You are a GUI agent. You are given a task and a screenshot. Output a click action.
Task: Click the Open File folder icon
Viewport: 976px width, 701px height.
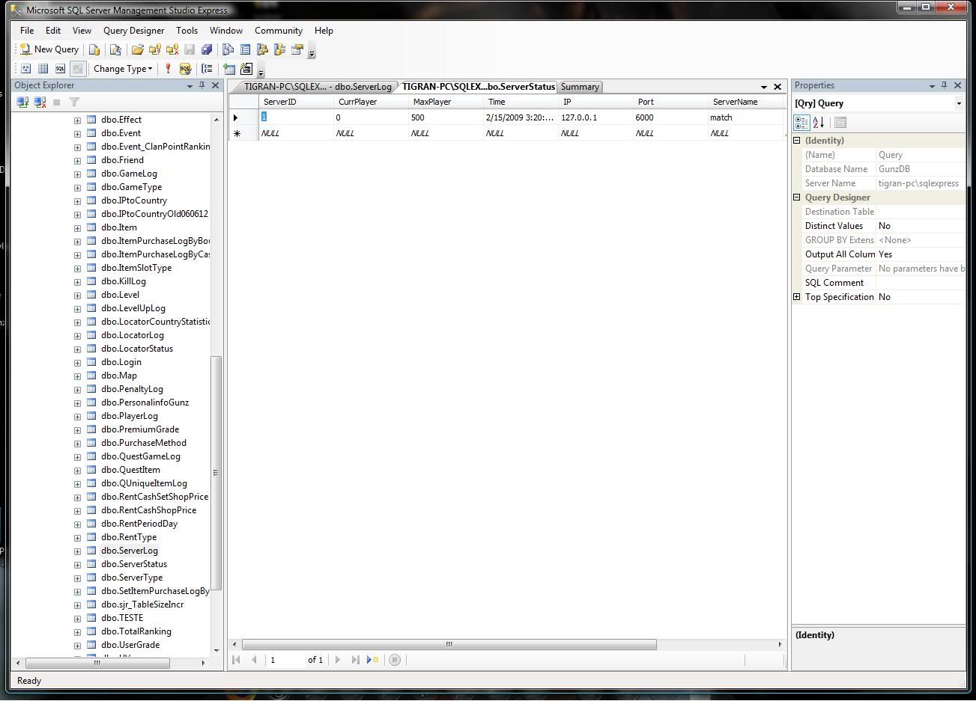click(x=137, y=49)
